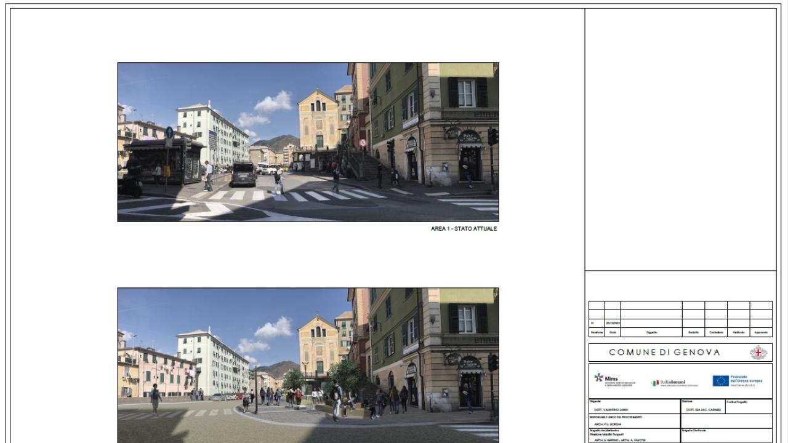Click the rendered redesign image with pedestrians
Viewport: 788px width, 443px height.
point(308,365)
